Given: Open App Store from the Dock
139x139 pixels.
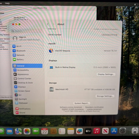Looking at the screenshot, I should (114, 131).
